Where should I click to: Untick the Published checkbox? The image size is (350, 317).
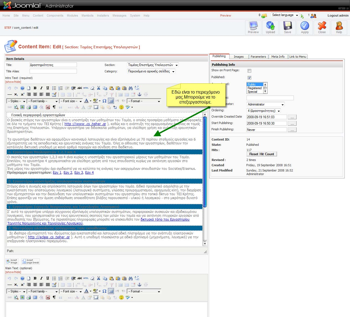[x=249, y=78]
